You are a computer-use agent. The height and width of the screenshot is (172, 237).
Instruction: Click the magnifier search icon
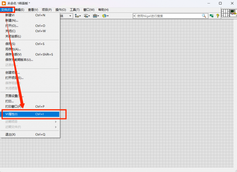(x=204, y=16)
